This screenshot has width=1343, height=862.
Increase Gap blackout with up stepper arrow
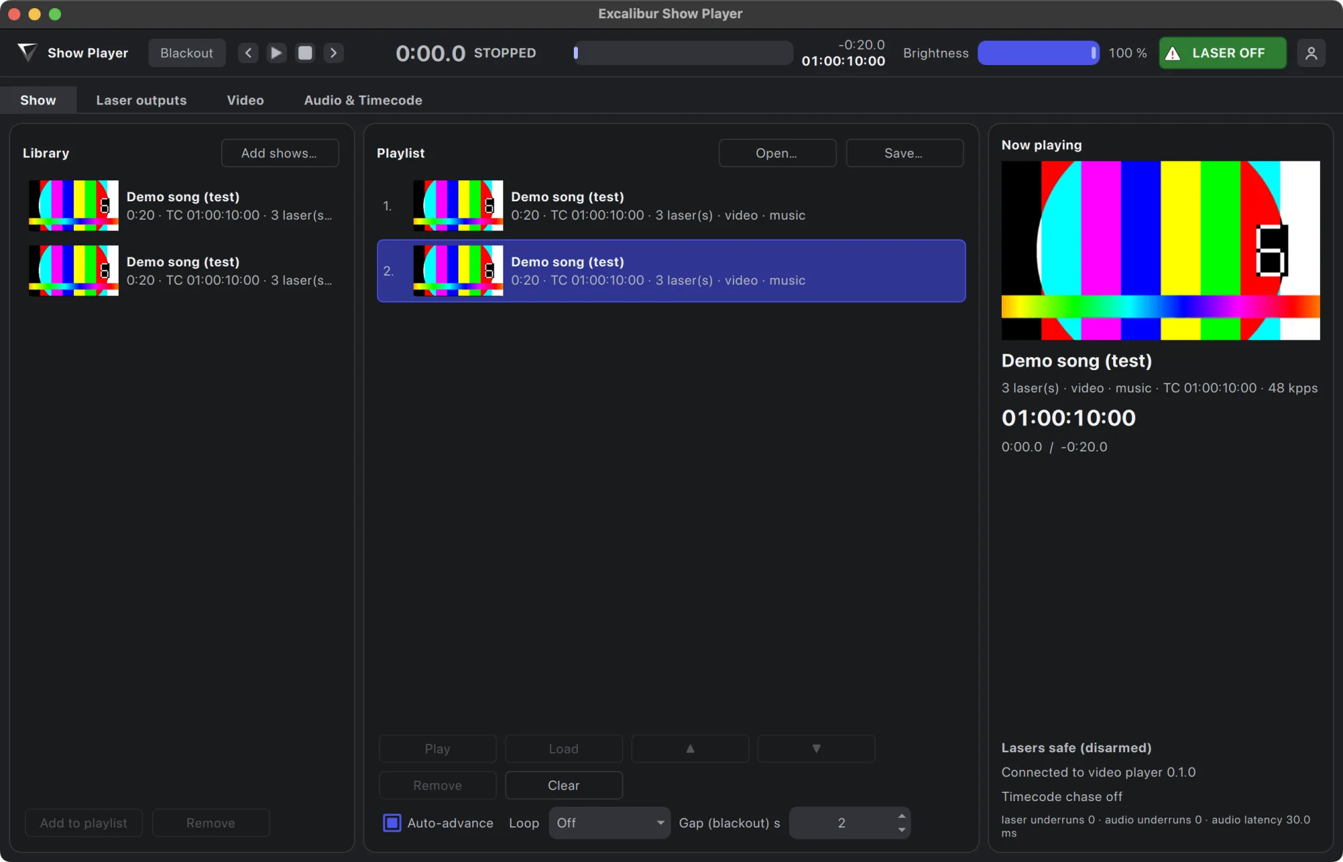click(x=901, y=816)
